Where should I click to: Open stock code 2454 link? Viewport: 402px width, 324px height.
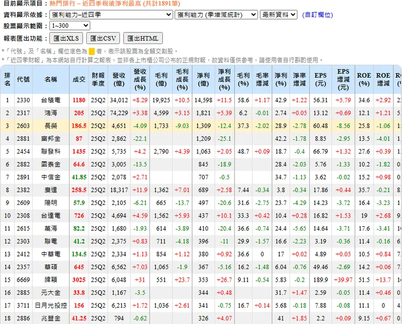pyautogui.click(x=23, y=151)
